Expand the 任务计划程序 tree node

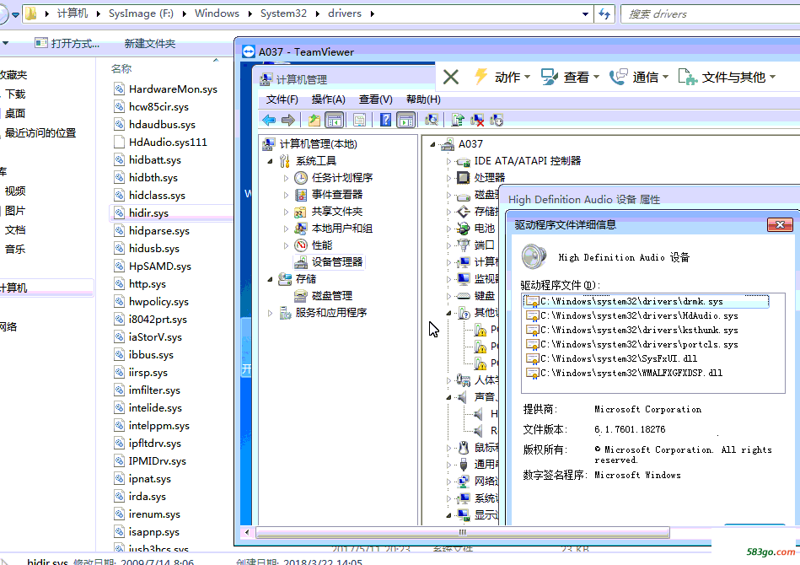click(x=287, y=178)
